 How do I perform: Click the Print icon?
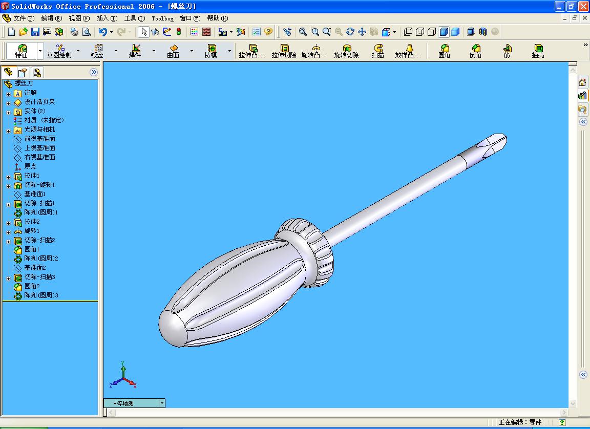pos(74,32)
